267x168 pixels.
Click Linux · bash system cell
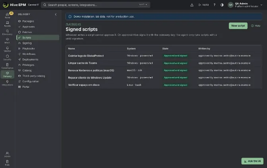[x=134, y=85]
